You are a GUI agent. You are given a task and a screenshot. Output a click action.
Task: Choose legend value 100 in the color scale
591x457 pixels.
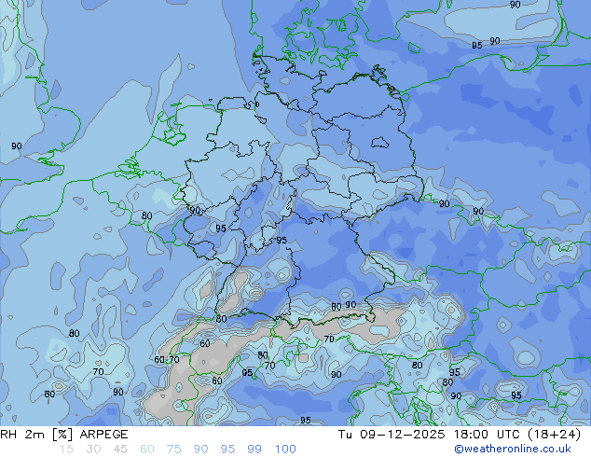(285, 450)
